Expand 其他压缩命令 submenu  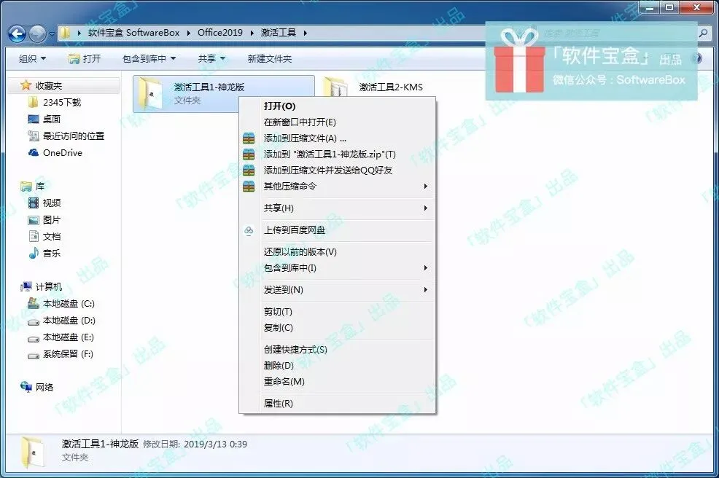point(338,186)
